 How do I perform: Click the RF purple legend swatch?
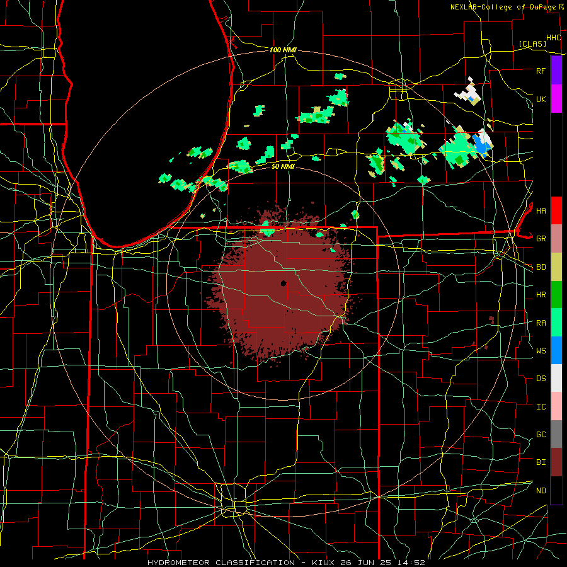tap(556, 71)
